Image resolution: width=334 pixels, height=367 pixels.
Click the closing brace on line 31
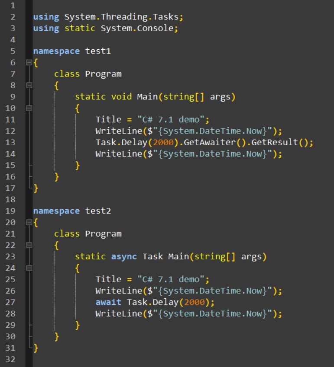pyautogui.click(x=36, y=348)
